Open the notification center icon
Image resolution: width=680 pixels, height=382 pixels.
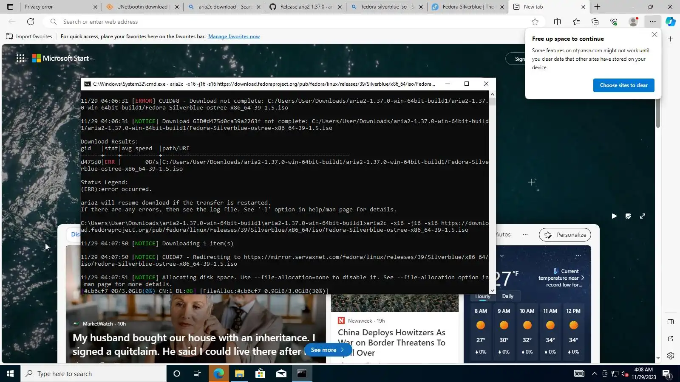point(666,374)
